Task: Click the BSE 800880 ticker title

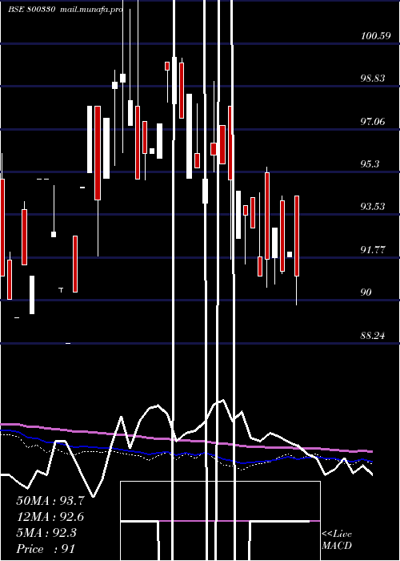Action: click(x=31, y=10)
